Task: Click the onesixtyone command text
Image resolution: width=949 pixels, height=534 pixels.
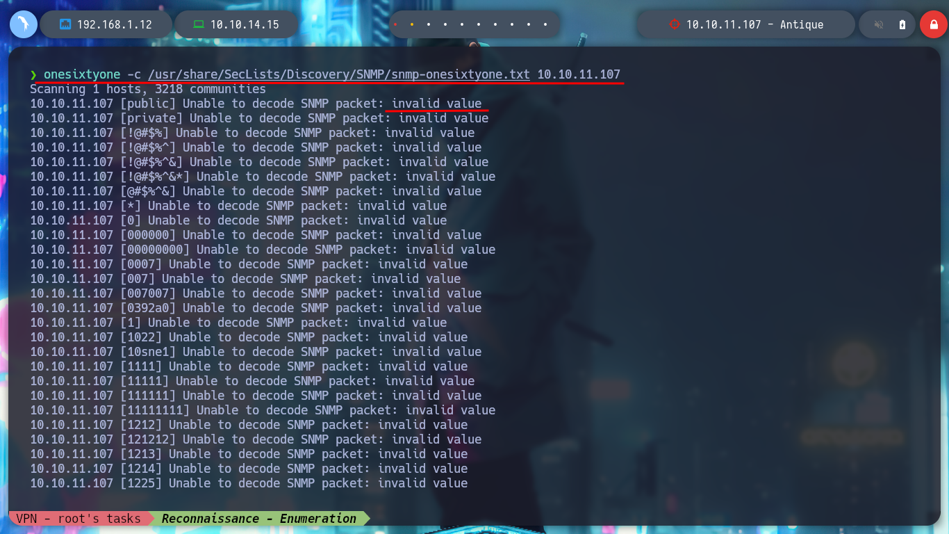Action: tap(82, 74)
